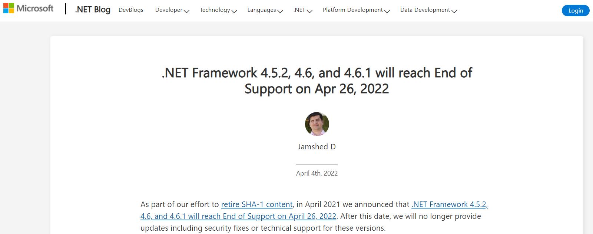The image size is (593, 234).
Task: Click the chevron beside Languages
Action: point(280,11)
